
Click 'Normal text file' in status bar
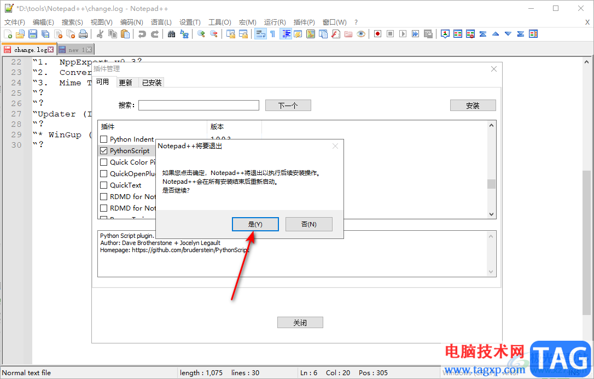pyautogui.click(x=26, y=373)
